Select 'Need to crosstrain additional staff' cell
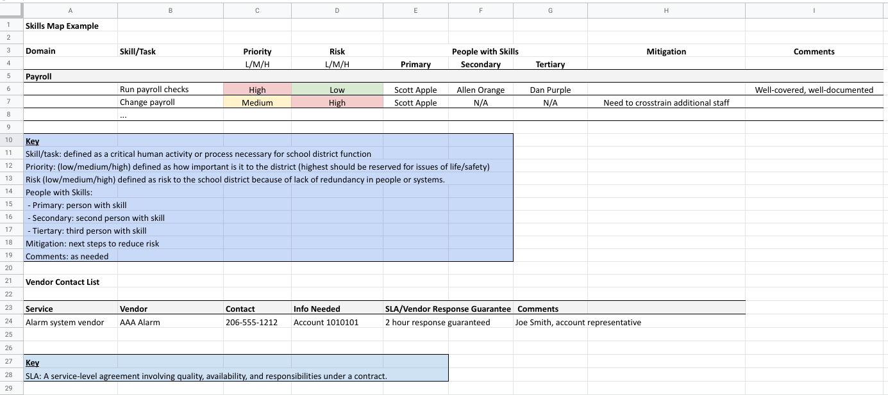Viewport: 888px width, 395px height. 666,102
